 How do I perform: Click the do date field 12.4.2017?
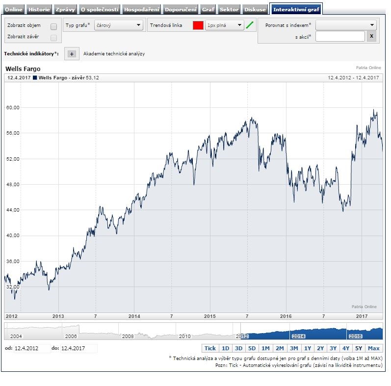pyautogui.click(x=78, y=348)
